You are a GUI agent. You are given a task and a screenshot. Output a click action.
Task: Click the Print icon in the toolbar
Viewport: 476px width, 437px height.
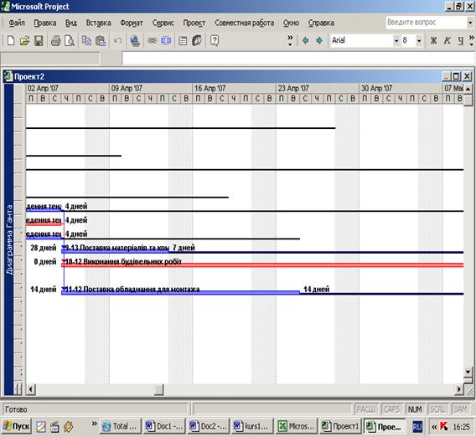tap(56, 40)
